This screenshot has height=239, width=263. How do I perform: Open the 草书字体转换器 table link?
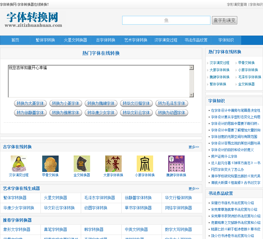[x=138, y=208]
